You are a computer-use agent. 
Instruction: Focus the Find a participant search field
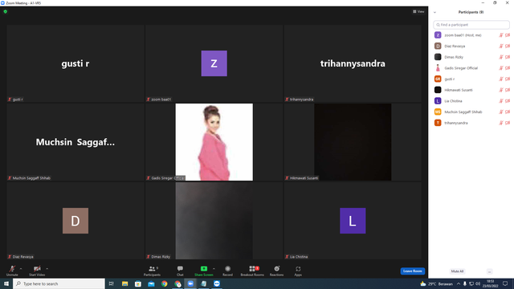click(x=471, y=25)
